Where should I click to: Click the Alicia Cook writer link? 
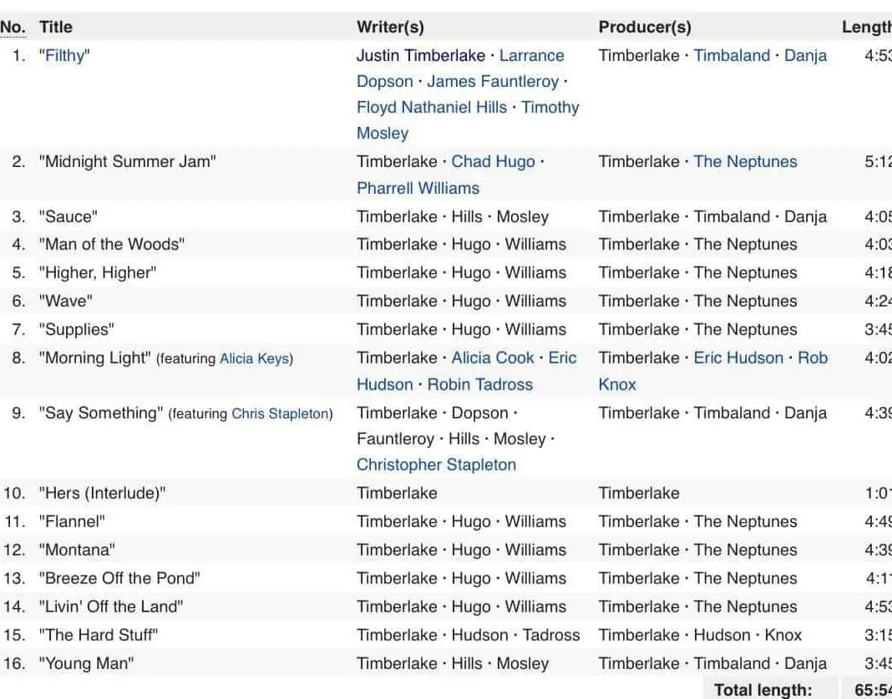(x=493, y=358)
